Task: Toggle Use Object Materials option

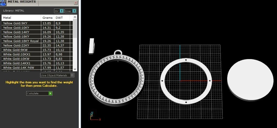Action: [57, 75]
